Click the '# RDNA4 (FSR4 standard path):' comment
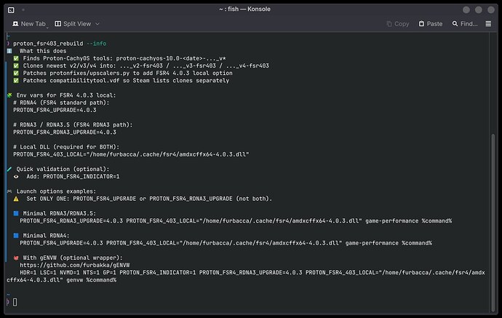The height and width of the screenshot is (318, 502). click(61, 103)
